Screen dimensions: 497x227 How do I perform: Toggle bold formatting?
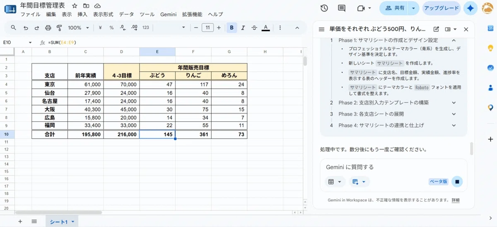[x=232, y=28]
